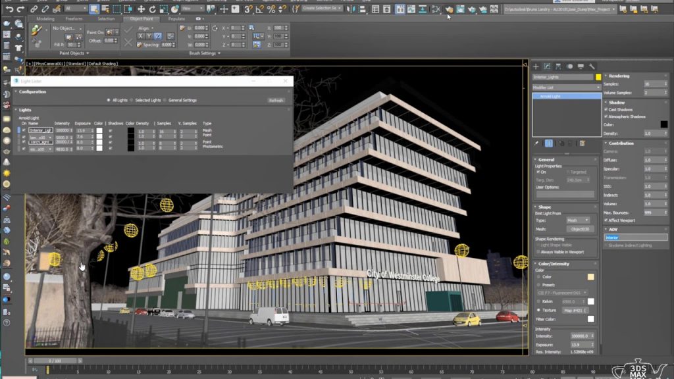Image resolution: width=674 pixels, height=379 pixels.
Task: Open the Modifier List dropdown
Action: 565,87
